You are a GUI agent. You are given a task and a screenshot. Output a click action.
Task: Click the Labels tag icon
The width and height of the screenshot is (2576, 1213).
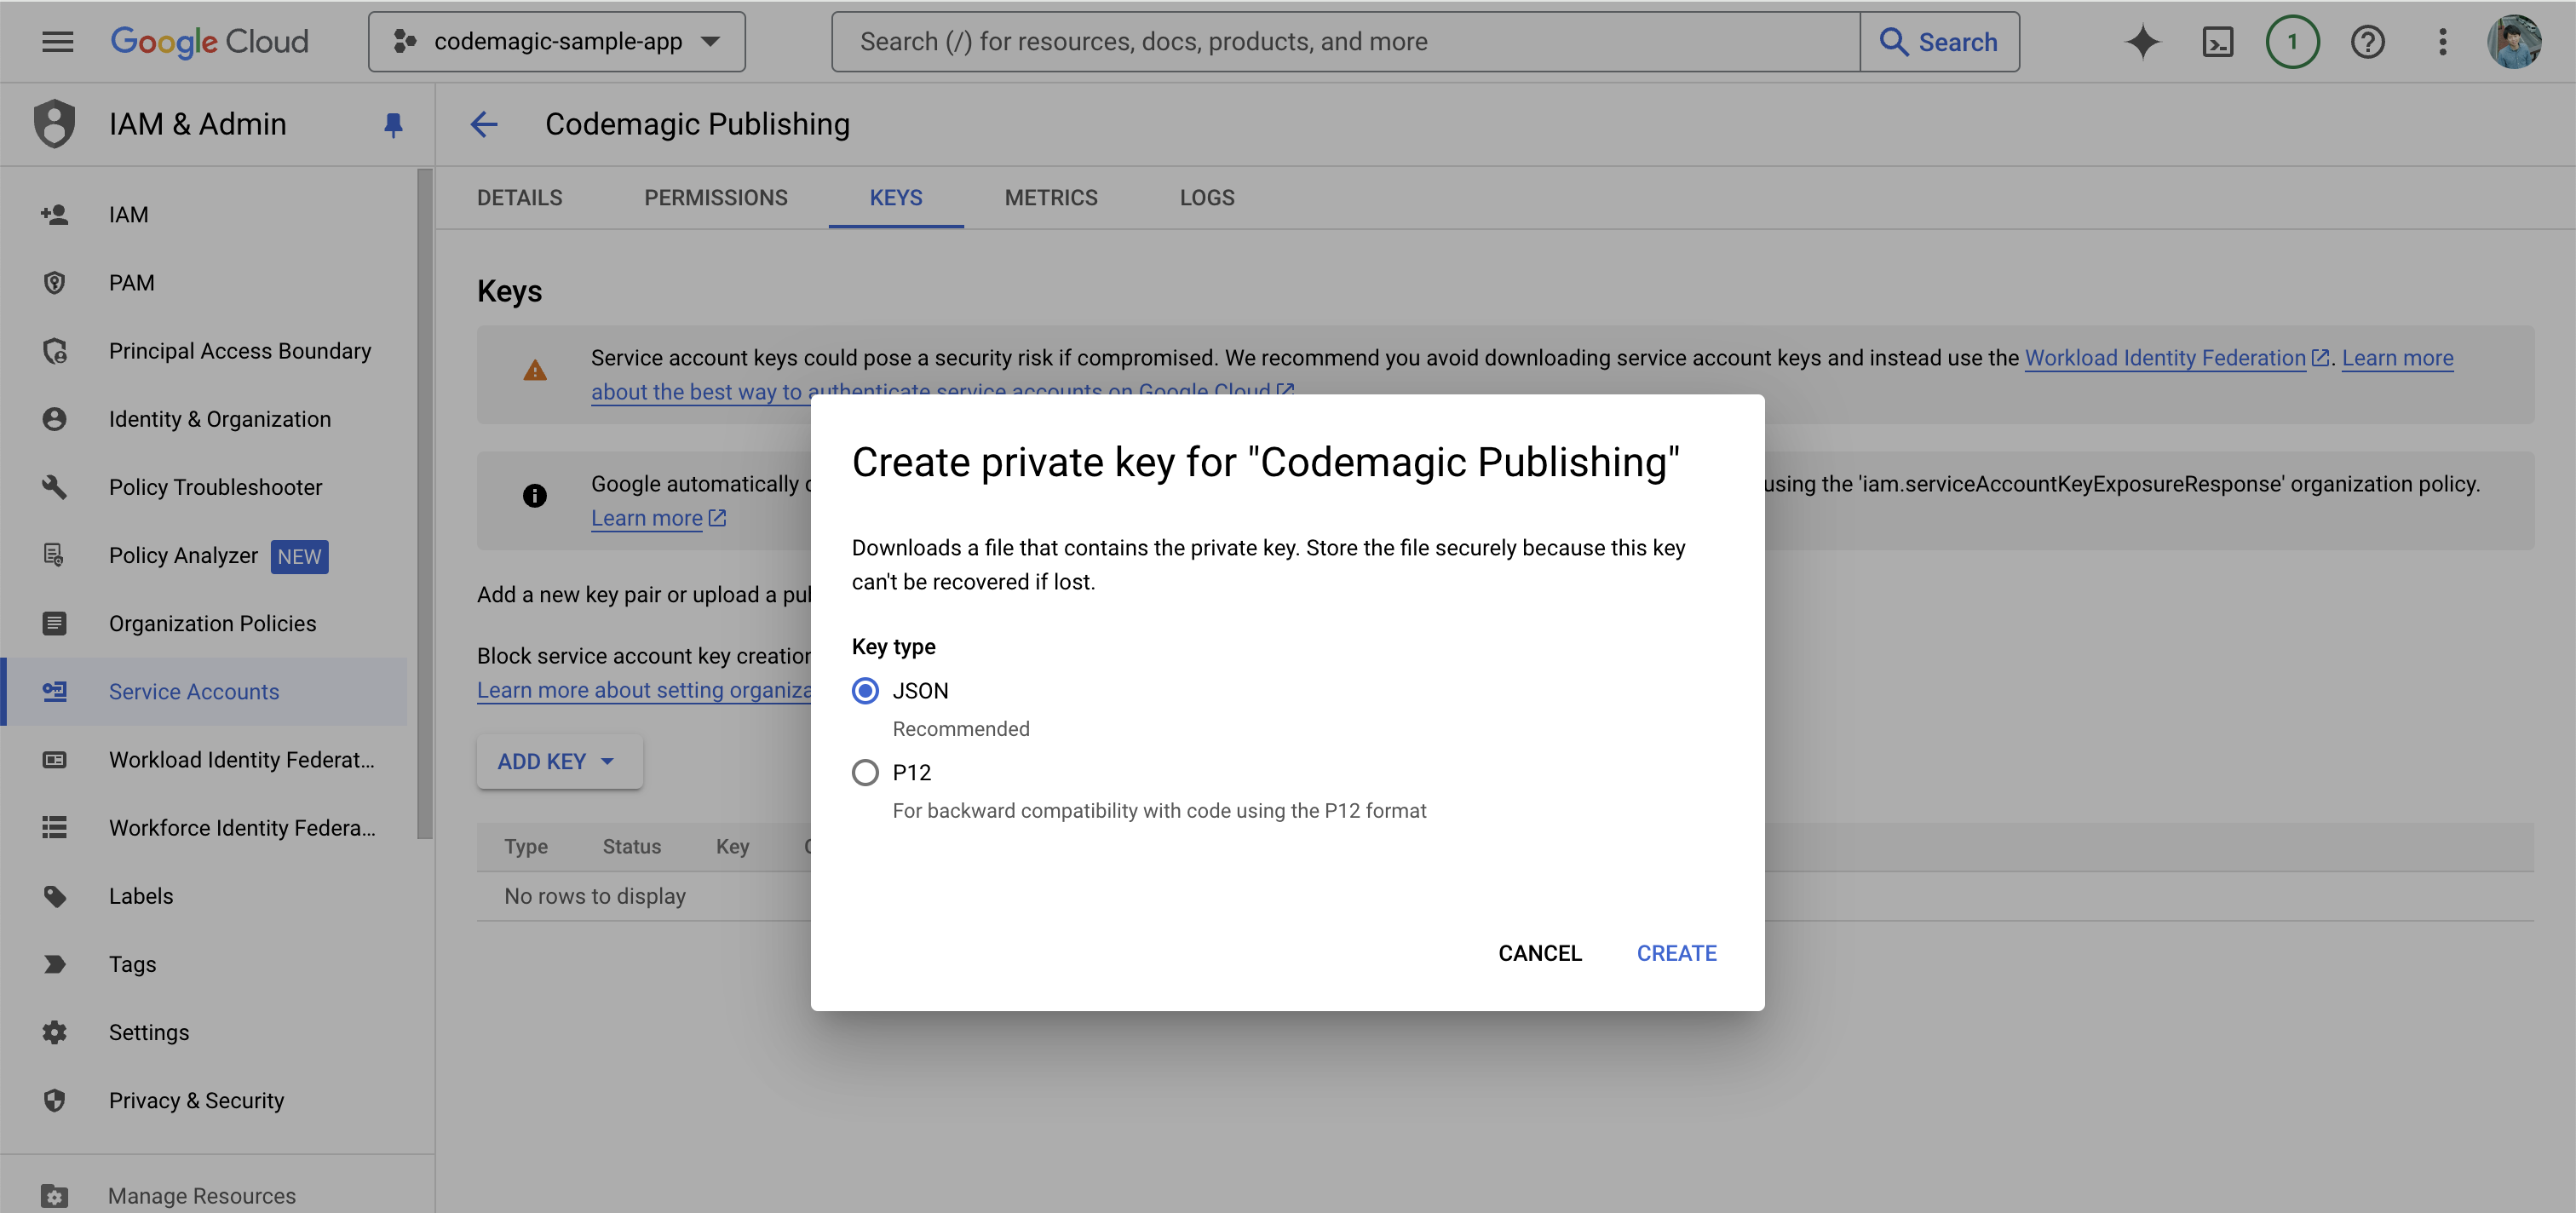tap(54, 896)
